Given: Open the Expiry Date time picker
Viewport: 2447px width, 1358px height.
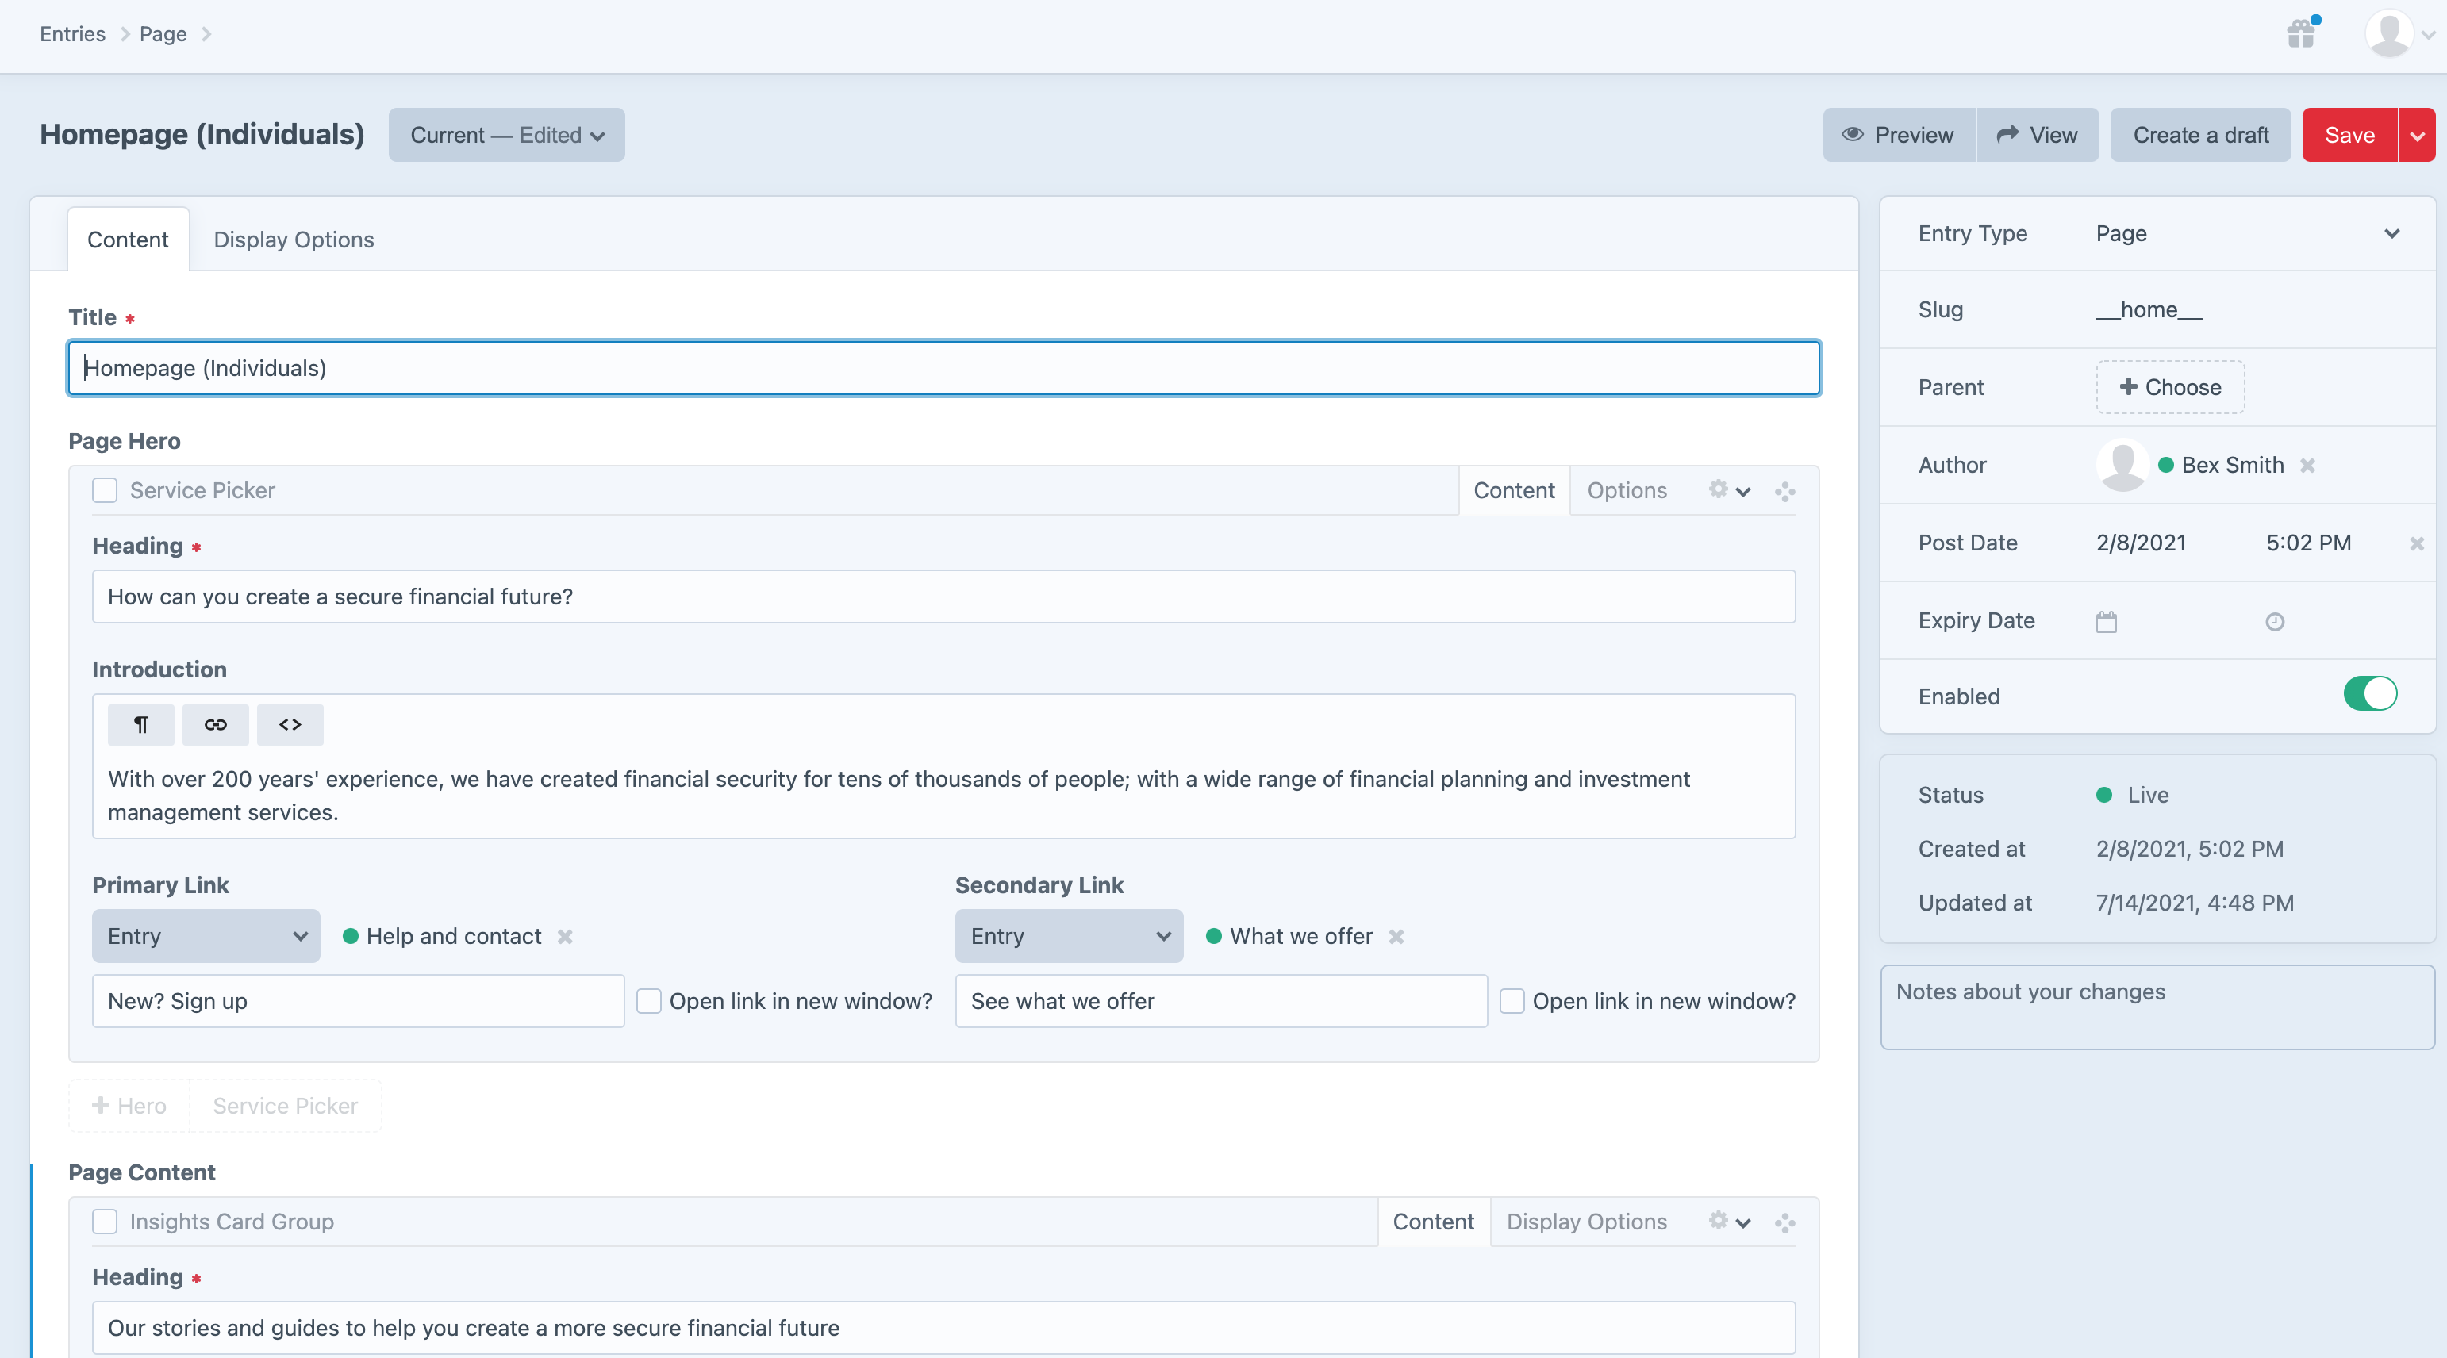Looking at the screenshot, I should 2274,621.
